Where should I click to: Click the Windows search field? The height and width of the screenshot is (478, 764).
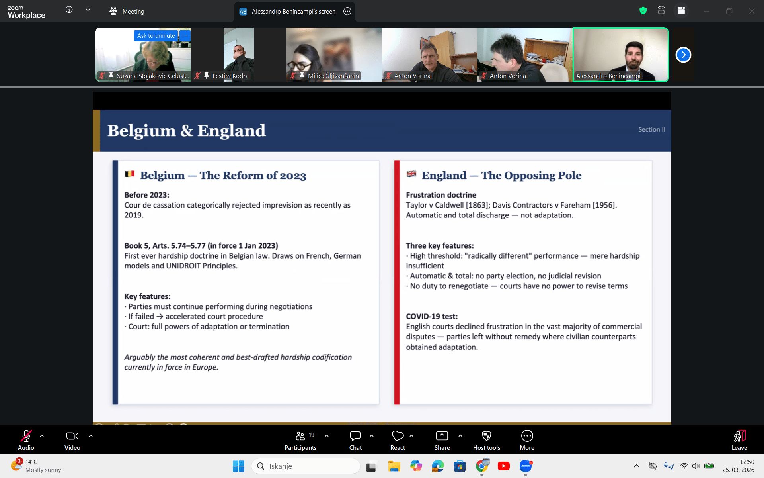click(x=306, y=466)
